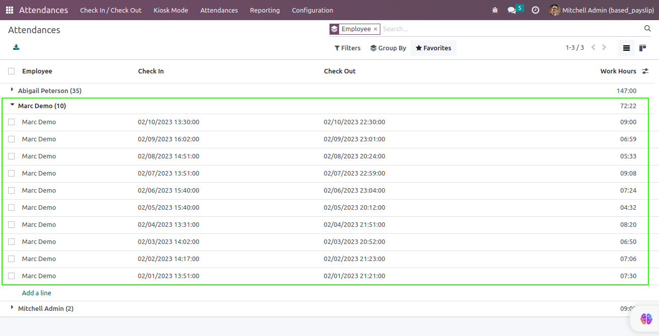
Task: Switch to kanban view icon
Action: [642, 48]
